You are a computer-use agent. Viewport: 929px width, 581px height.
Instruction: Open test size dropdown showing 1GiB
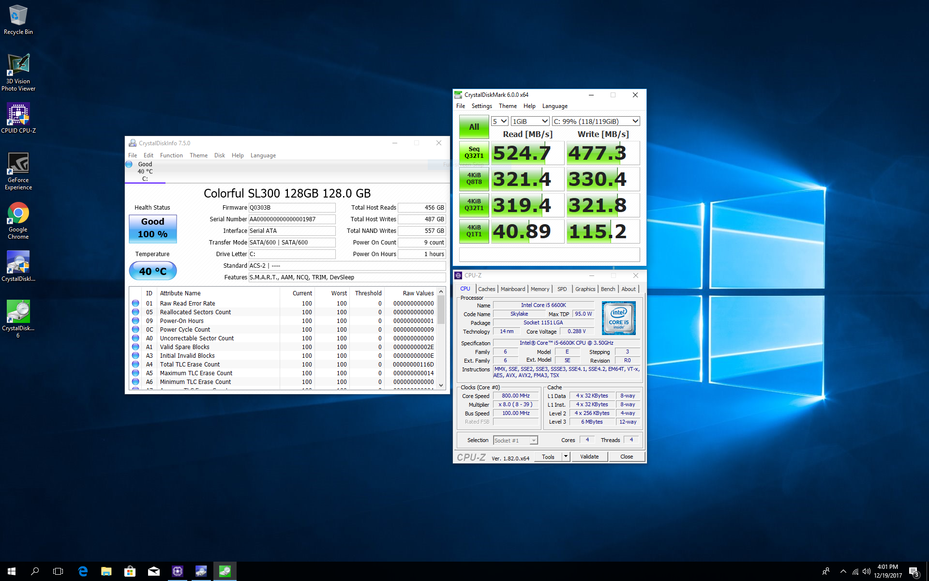pos(530,121)
